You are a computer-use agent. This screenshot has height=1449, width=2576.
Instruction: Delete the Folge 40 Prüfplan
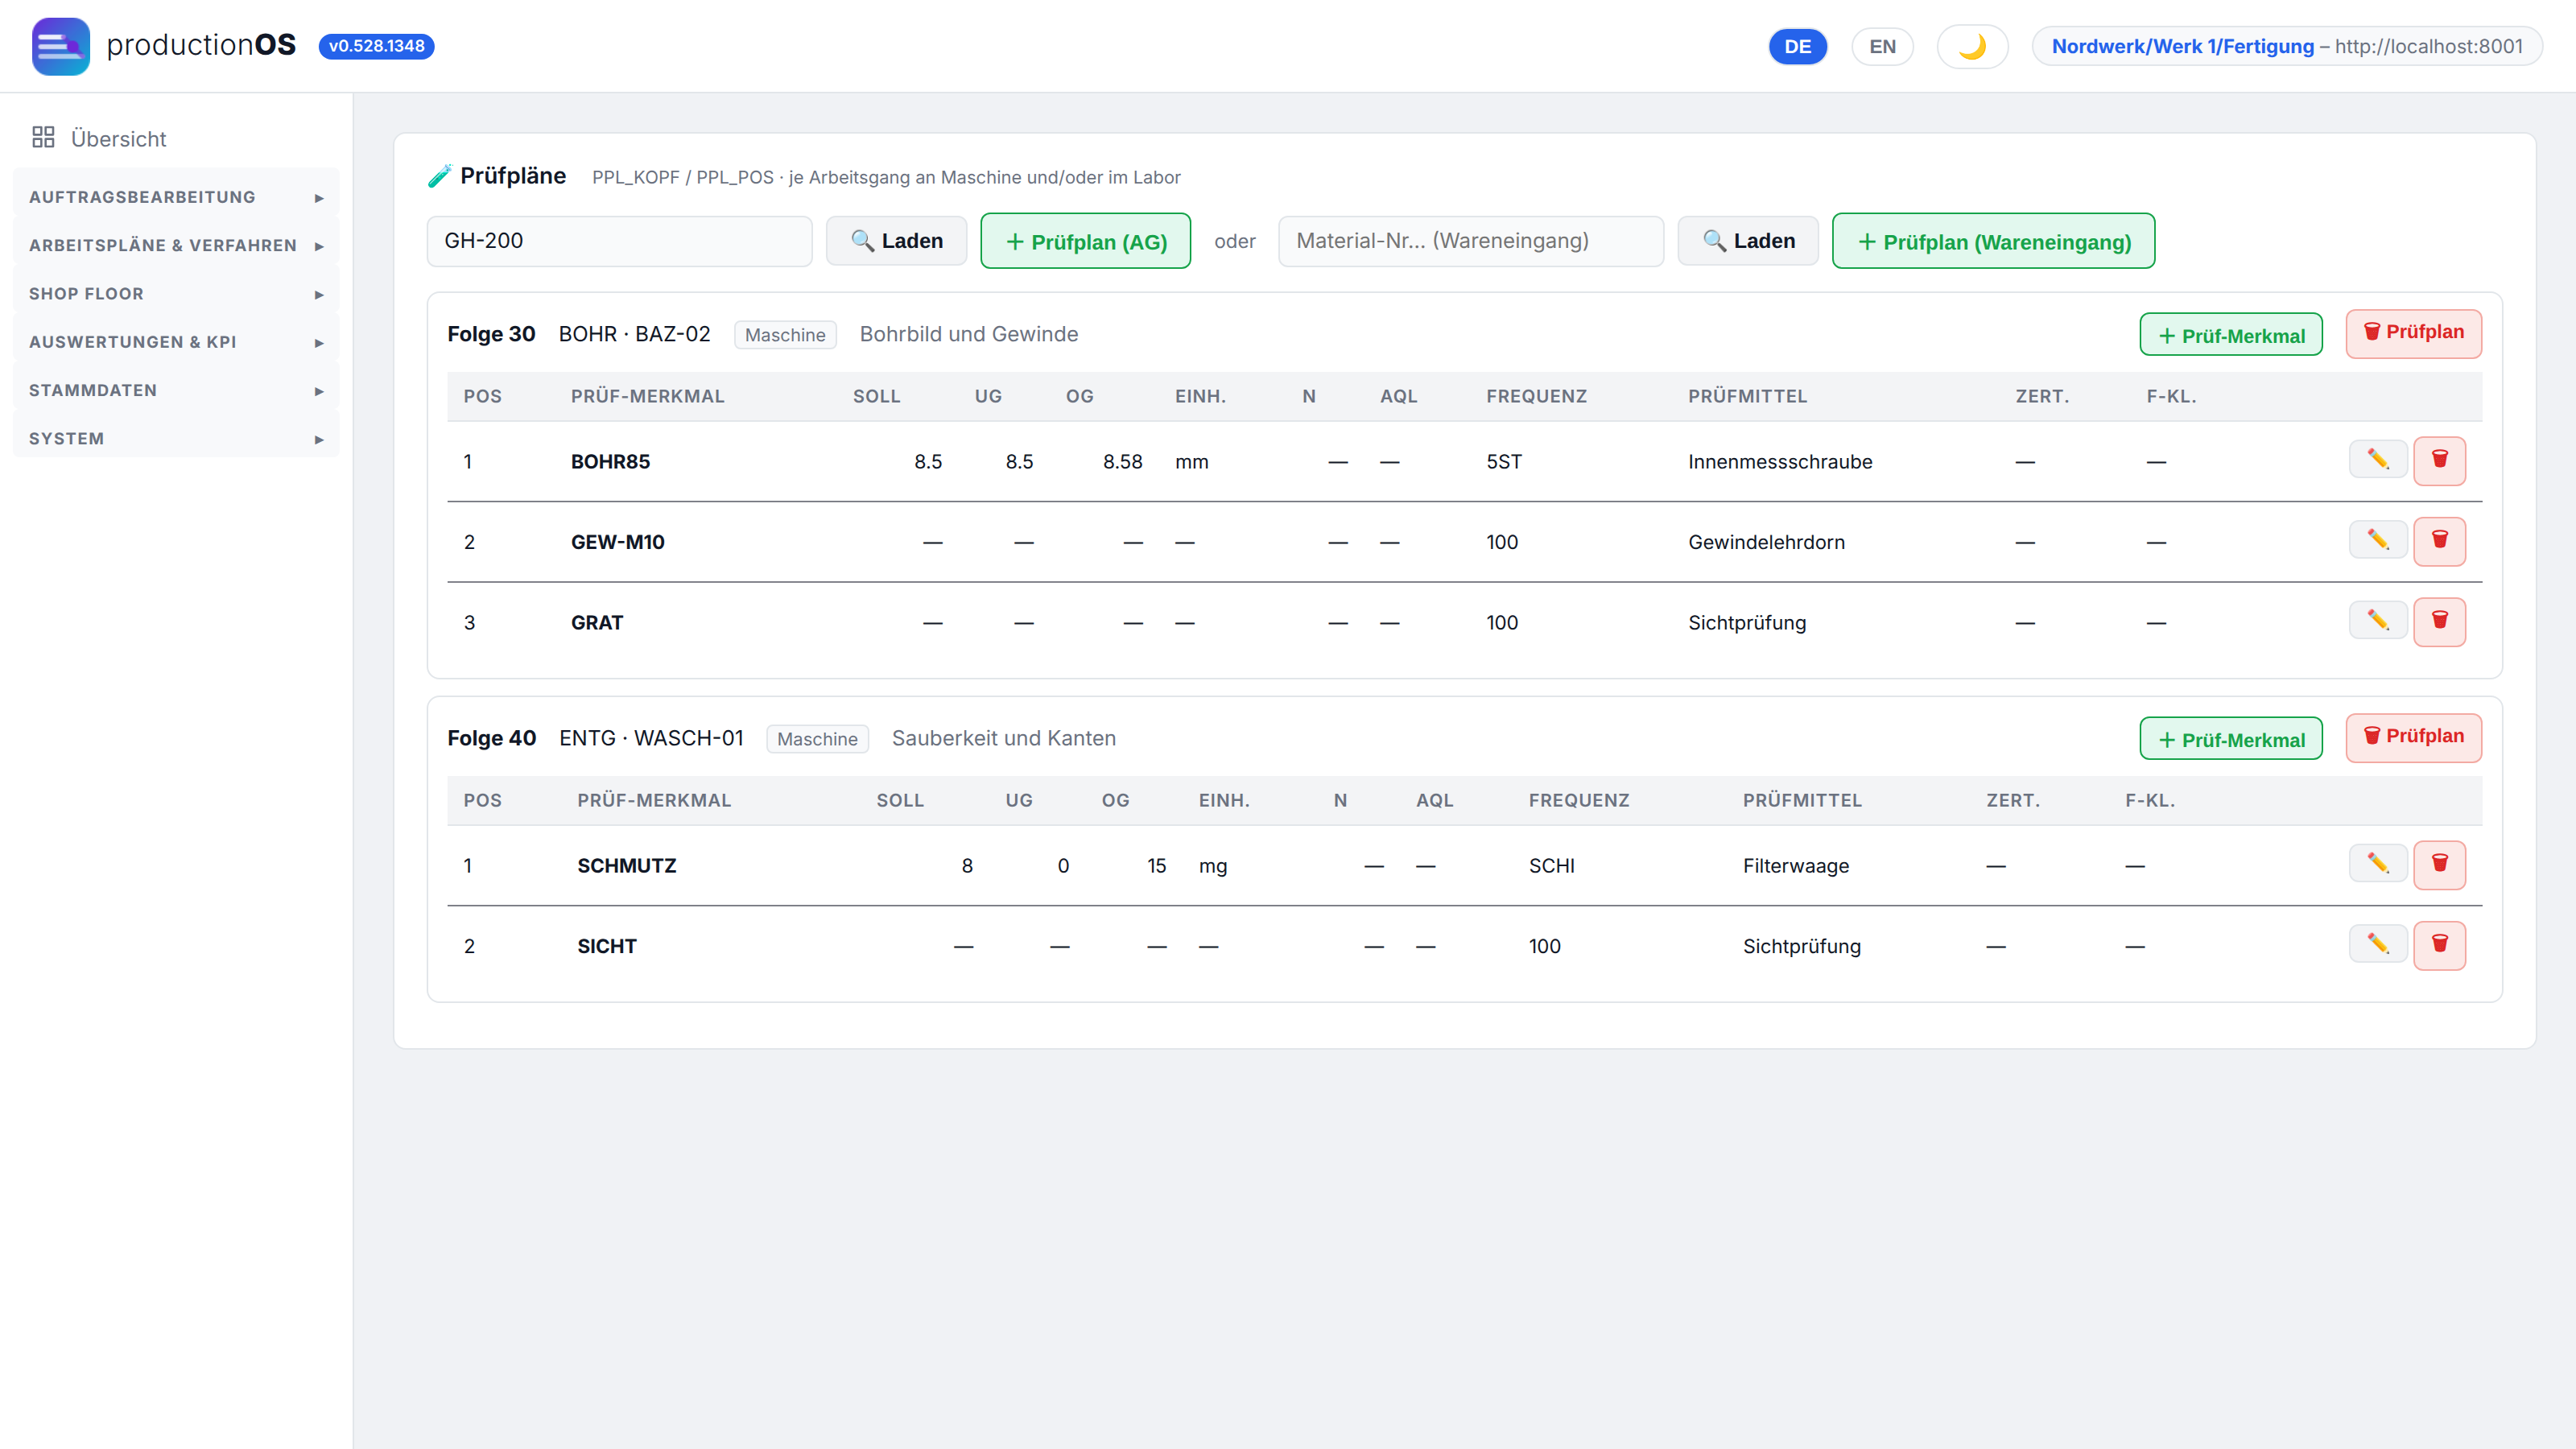click(2414, 737)
